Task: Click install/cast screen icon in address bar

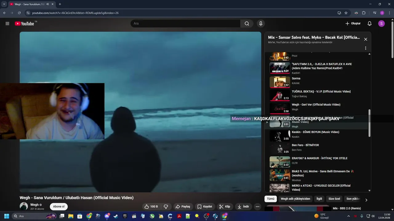Action: 339,13
